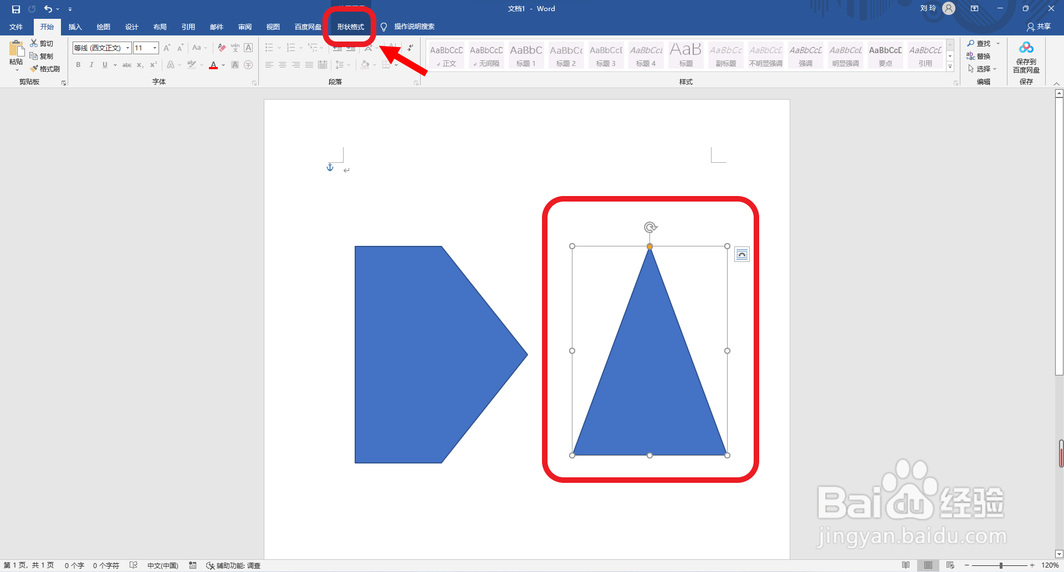Open the Font dialog launcher

254,83
